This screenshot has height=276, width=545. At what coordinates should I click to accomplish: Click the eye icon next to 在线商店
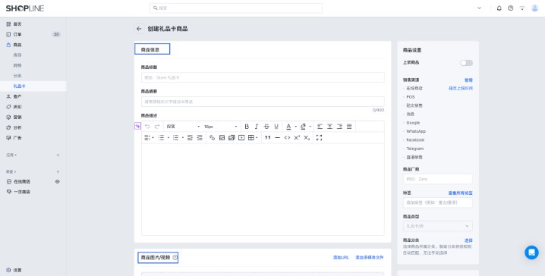click(58, 181)
